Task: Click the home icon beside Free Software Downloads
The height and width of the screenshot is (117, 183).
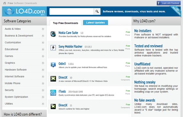Action: pyautogui.click(x=5, y=3)
